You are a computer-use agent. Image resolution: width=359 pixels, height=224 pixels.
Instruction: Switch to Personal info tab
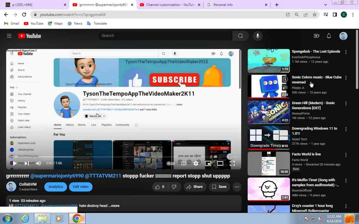click(237, 5)
